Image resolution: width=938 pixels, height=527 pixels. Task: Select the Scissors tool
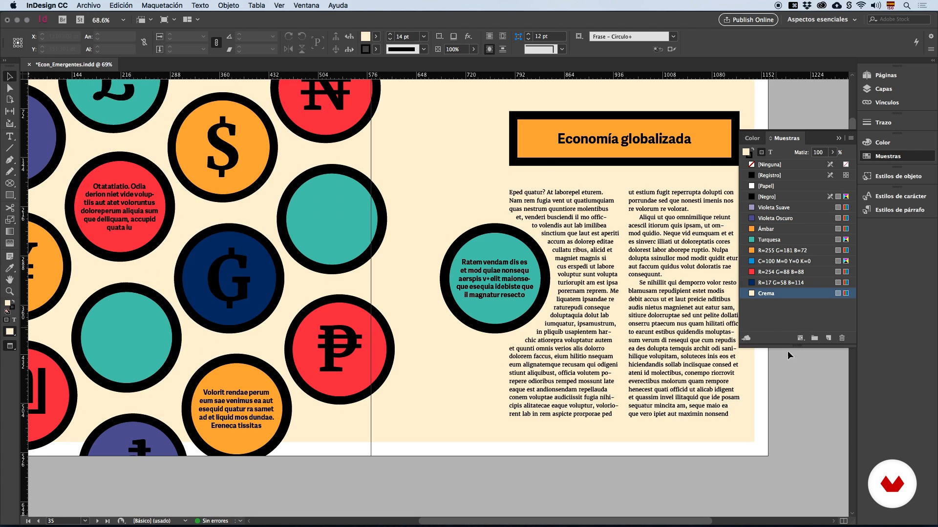[x=9, y=207]
